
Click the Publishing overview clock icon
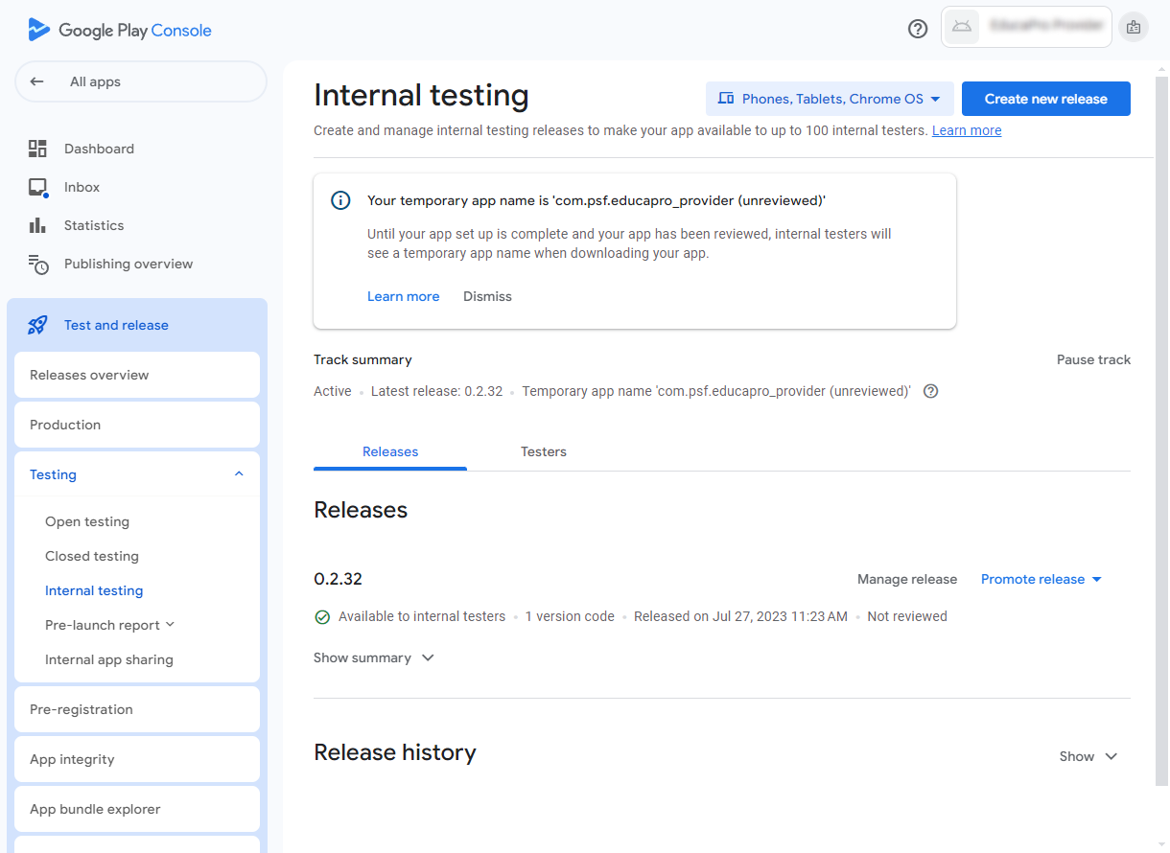(x=38, y=265)
